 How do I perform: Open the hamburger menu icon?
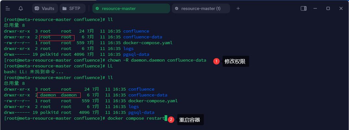click(8, 8)
